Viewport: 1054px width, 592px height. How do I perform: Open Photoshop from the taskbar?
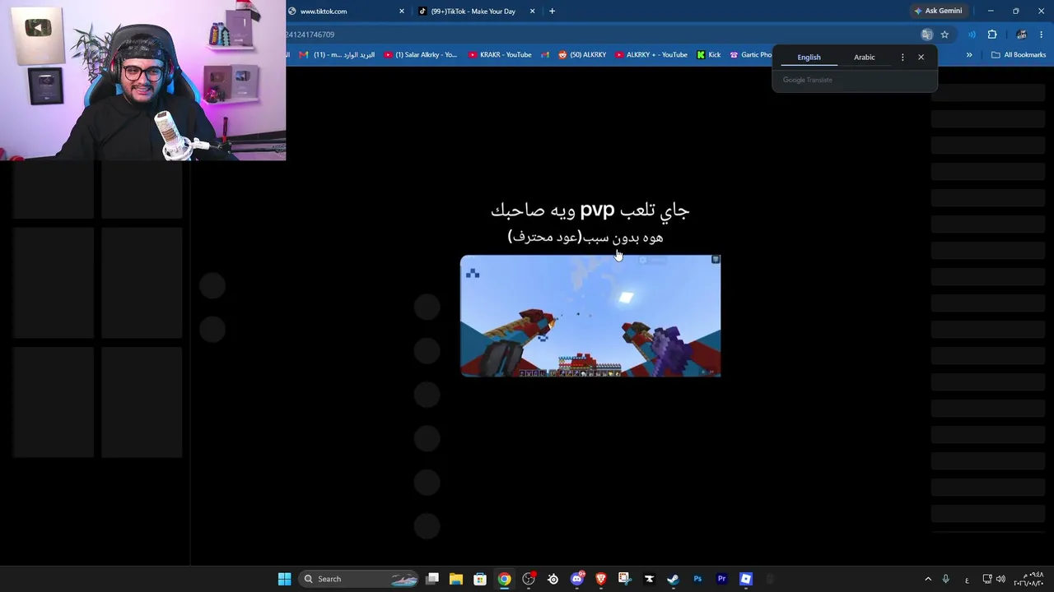coord(697,579)
